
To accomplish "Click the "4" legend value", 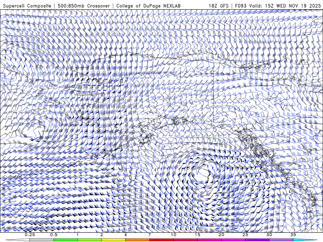I will (126, 235).
